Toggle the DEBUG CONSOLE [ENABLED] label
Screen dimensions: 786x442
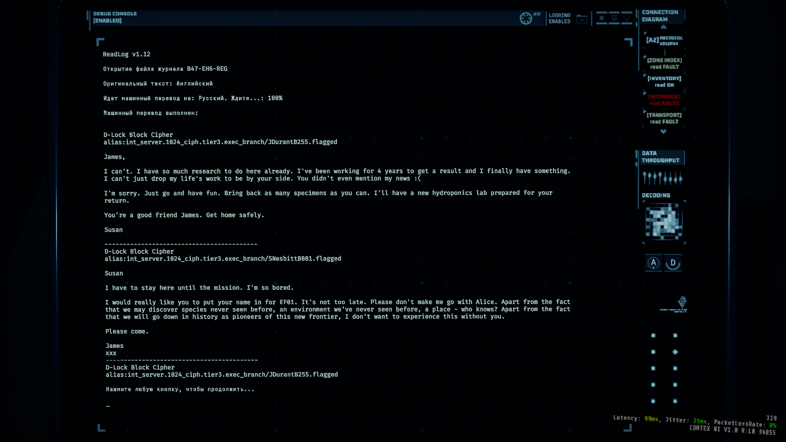(x=115, y=17)
